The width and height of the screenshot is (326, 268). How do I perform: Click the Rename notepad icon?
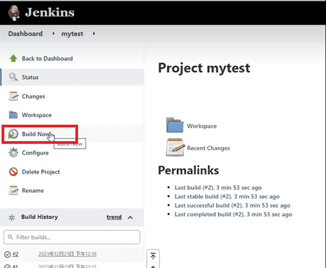tap(13, 191)
